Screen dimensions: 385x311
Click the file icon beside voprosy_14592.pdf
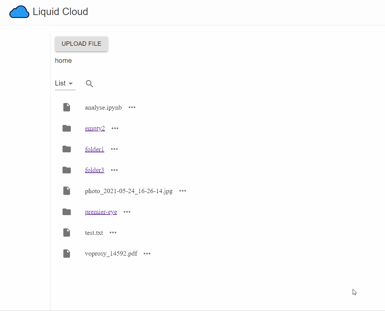pyautogui.click(x=67, y=254)
